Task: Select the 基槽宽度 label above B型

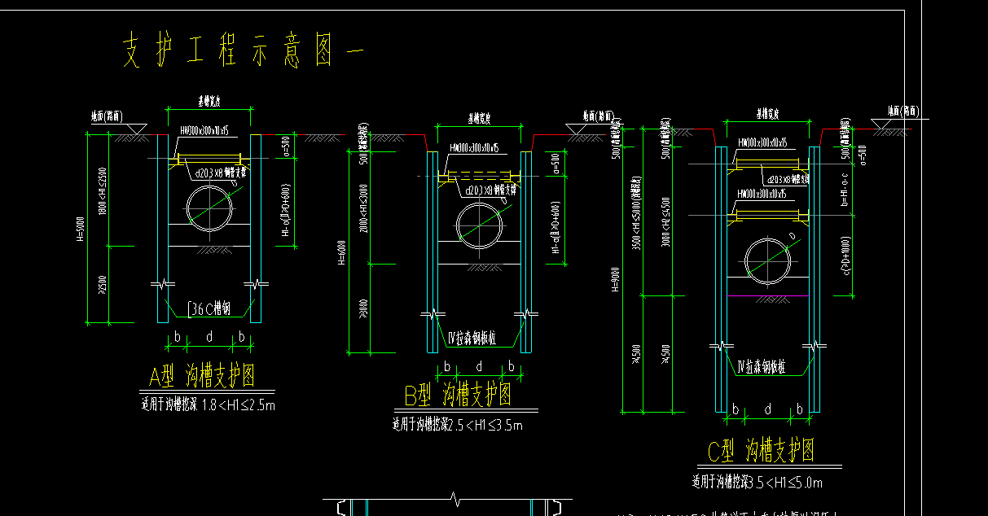Action: pos(480,117)
